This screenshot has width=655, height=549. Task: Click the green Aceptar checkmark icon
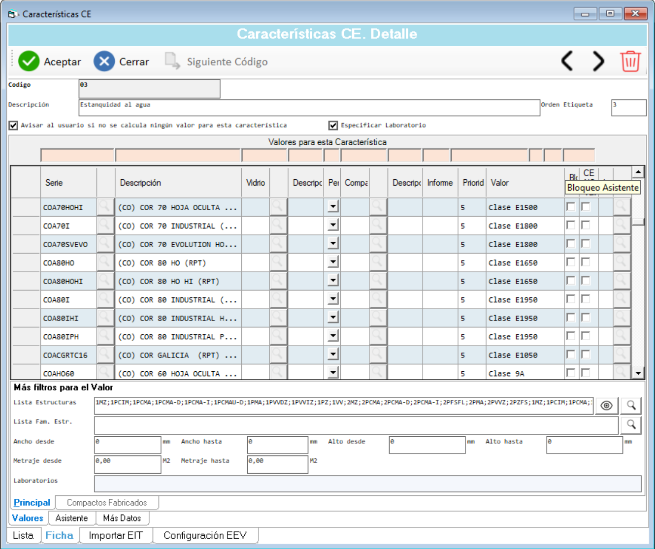tap(29, 62)
